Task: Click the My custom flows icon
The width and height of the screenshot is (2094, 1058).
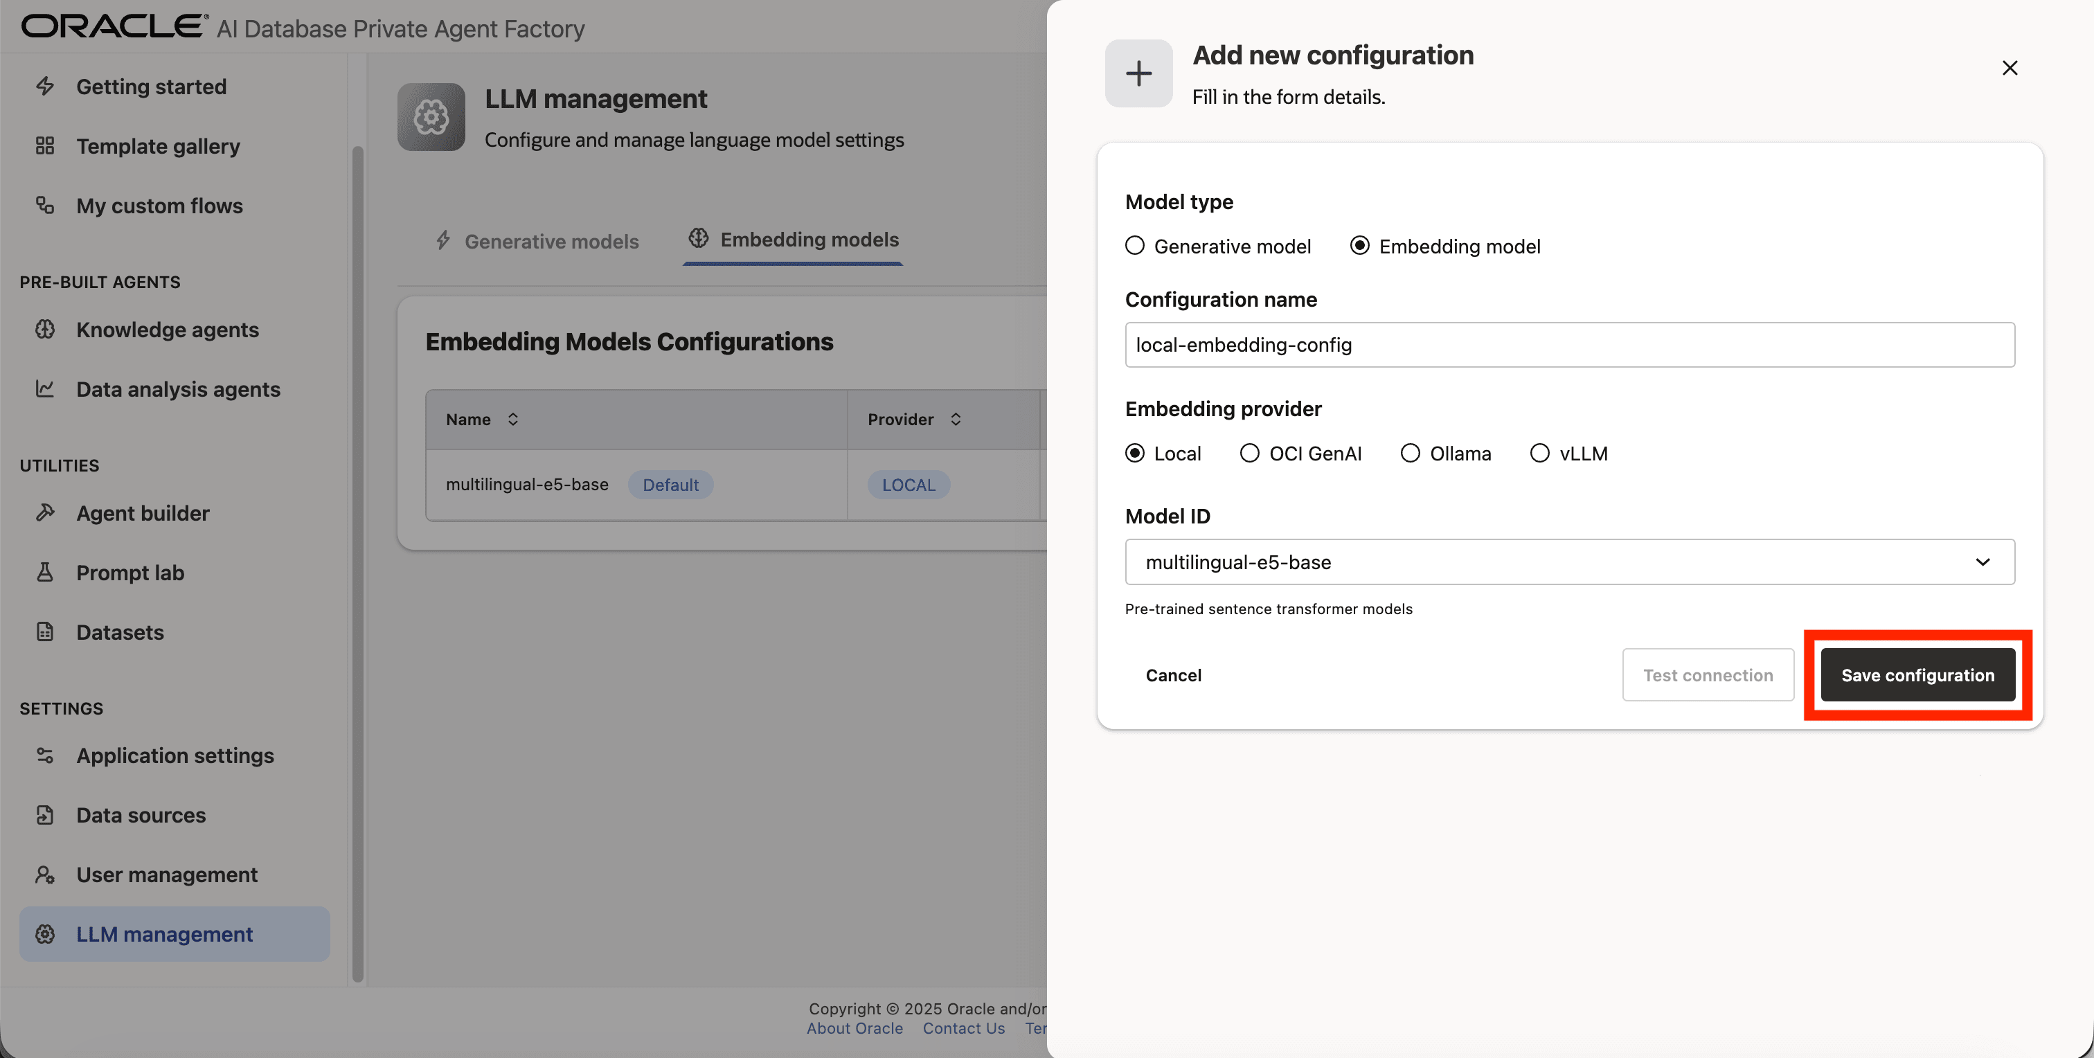Action: [46, 206]
